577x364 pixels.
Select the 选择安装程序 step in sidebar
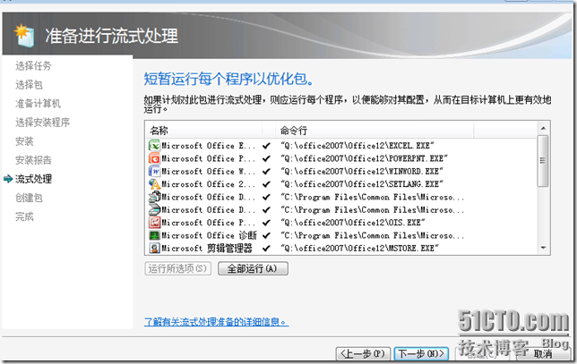(x=42, y=123)
